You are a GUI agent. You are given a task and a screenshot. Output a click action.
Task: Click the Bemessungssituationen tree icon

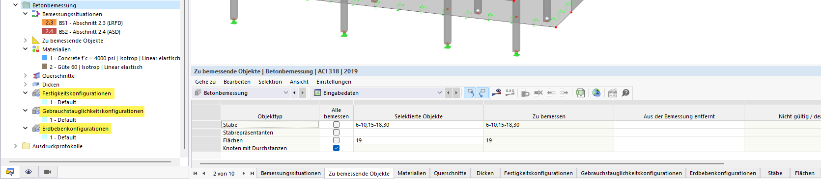(x=36, y=14)
